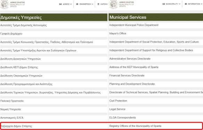Open the INFORMATION menu
This screenshot has width=203, height=130.
pos(194,4)
